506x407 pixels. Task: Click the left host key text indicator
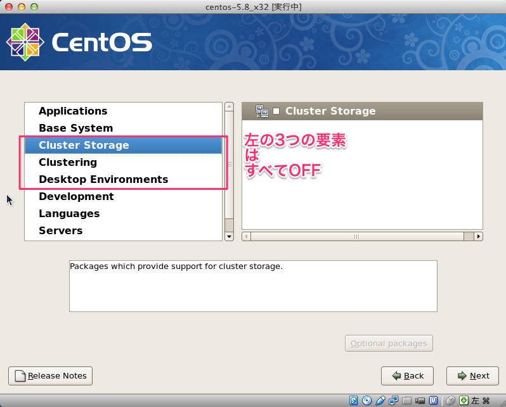(x=475, y=401)
